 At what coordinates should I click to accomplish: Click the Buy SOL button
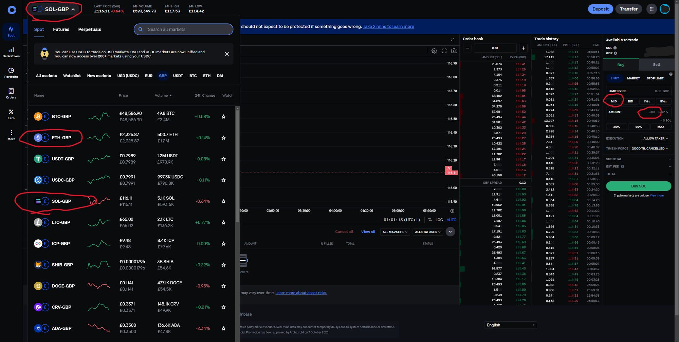[639, 186]
